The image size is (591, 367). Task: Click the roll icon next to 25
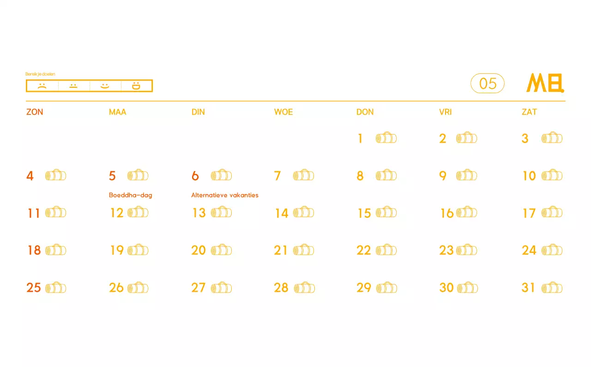[x=56, y=288]
